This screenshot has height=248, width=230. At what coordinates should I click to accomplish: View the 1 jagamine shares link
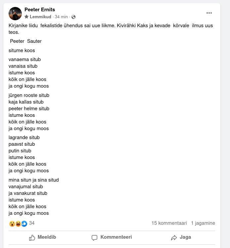pyautogui.click(x=203, y=223)
